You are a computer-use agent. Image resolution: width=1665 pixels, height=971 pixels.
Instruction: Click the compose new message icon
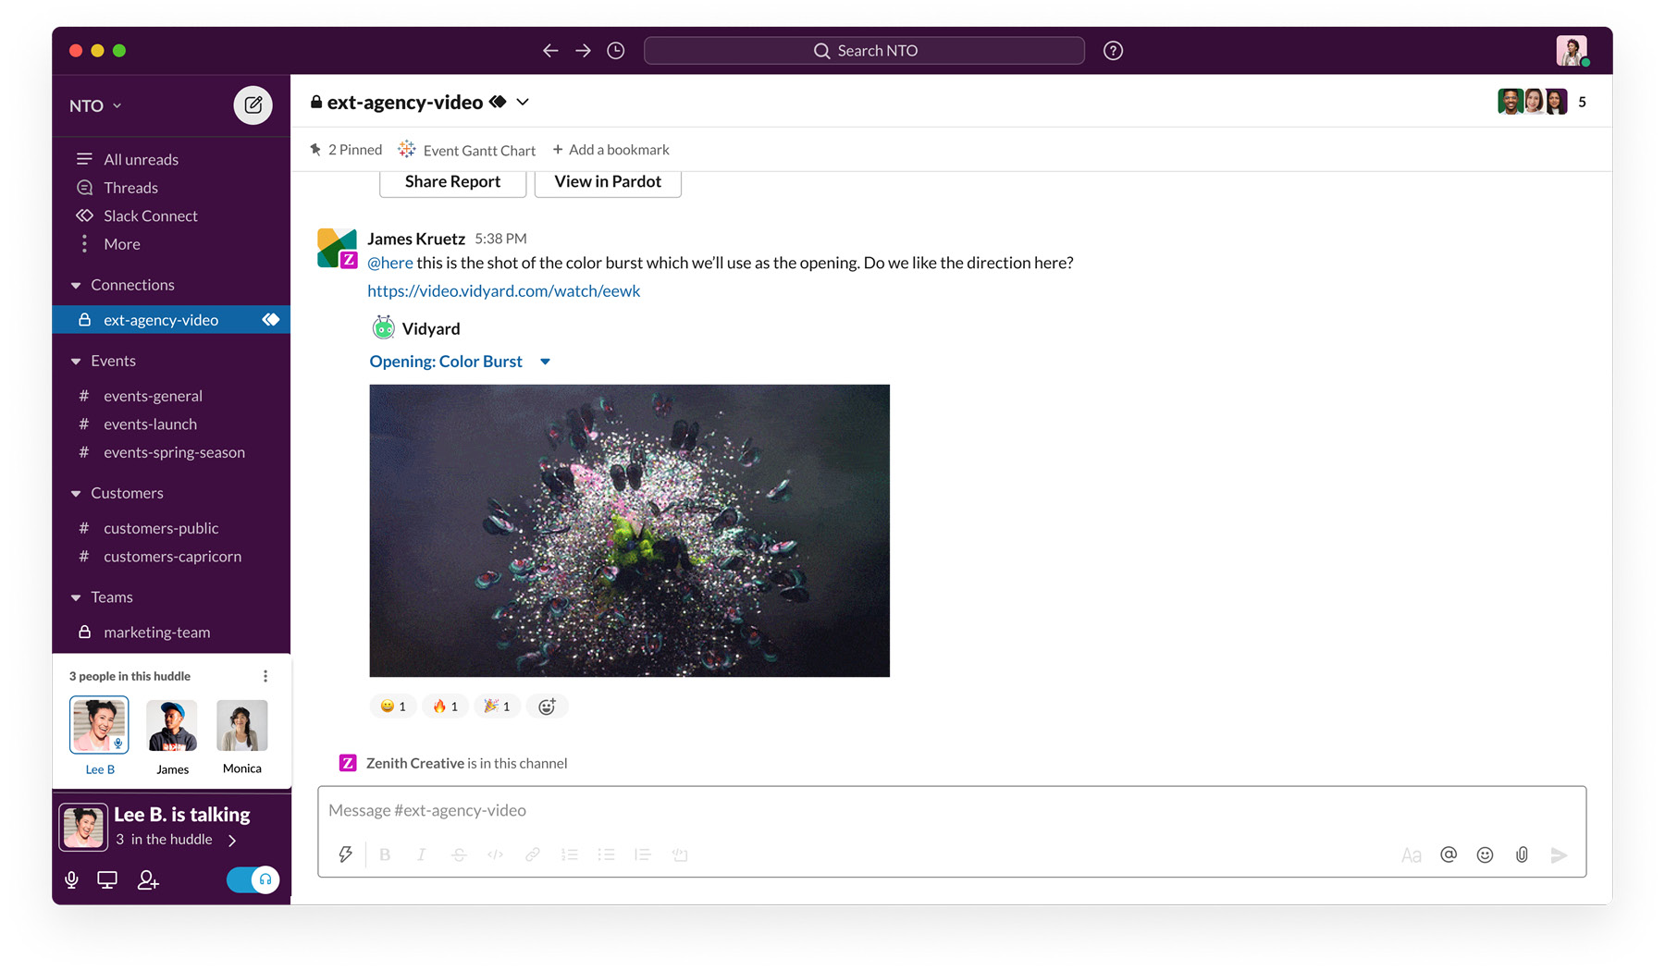[x=253, y=105]
